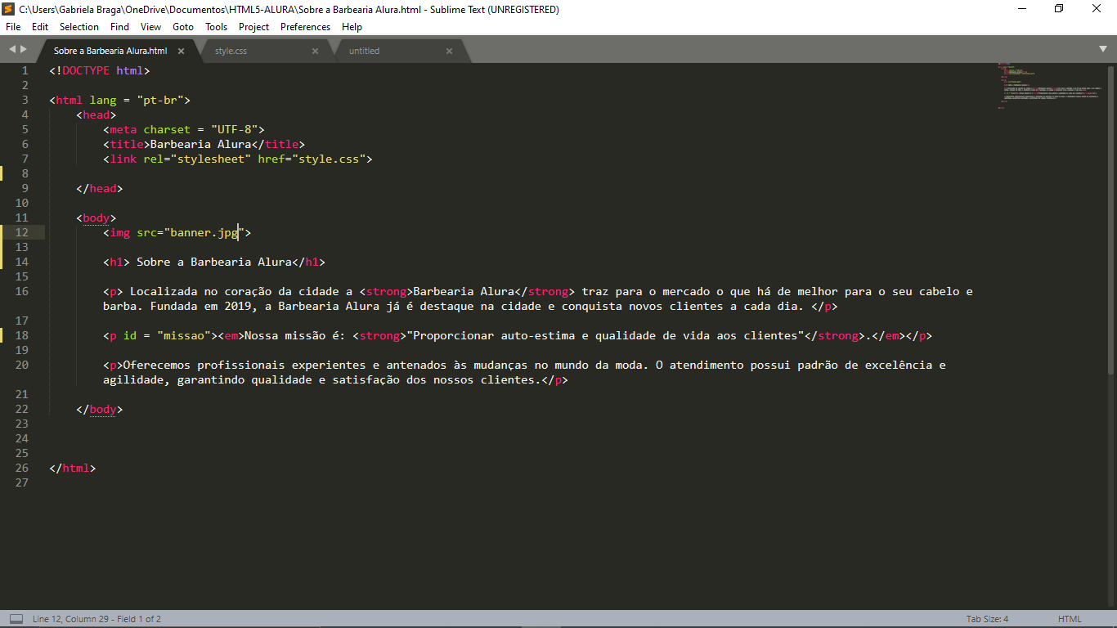1117x628 pixels.
Task: Open the Tools menu
Action: (216, 27)
